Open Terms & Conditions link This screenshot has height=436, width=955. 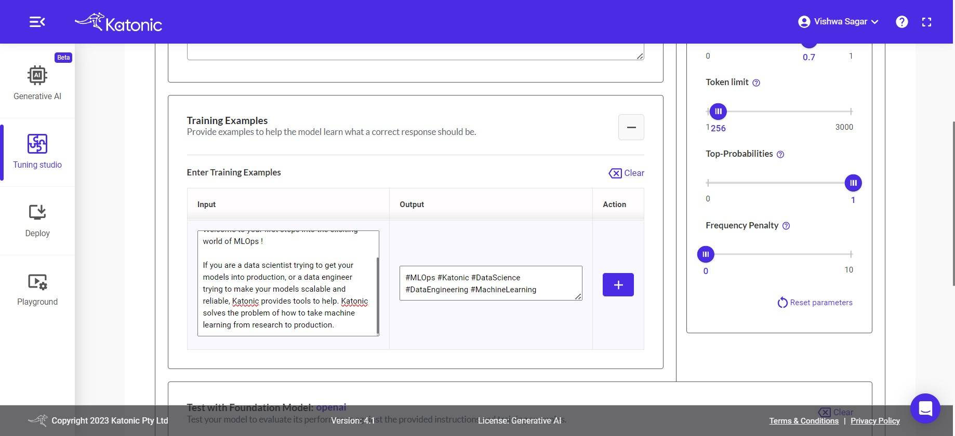(804, 421)
